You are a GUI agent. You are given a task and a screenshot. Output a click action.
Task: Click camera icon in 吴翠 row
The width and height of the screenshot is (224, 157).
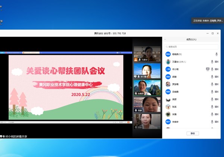pos(217,99)
